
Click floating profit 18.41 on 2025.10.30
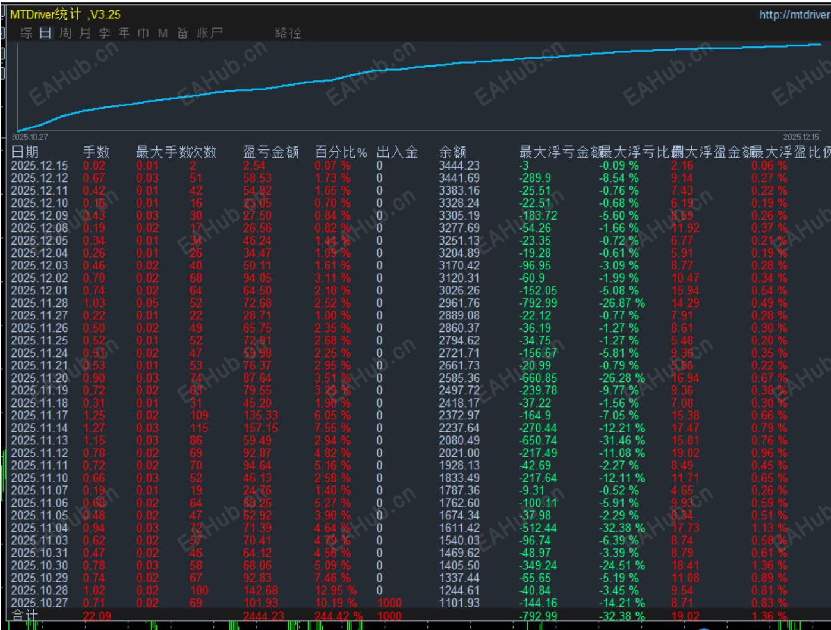685,565
